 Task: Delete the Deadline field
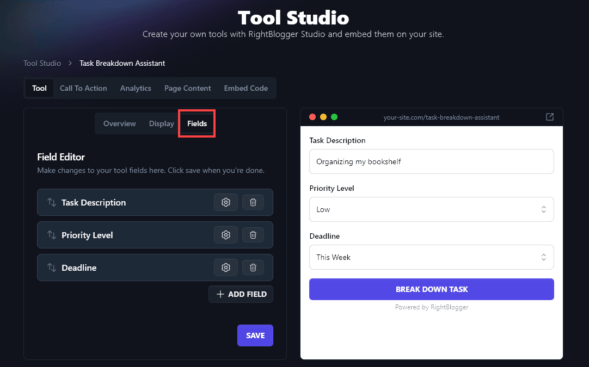[253, 267]
